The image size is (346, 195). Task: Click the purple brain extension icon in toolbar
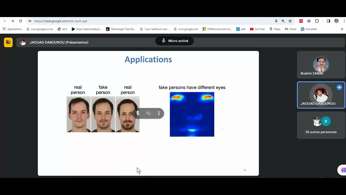click(309, 21)
